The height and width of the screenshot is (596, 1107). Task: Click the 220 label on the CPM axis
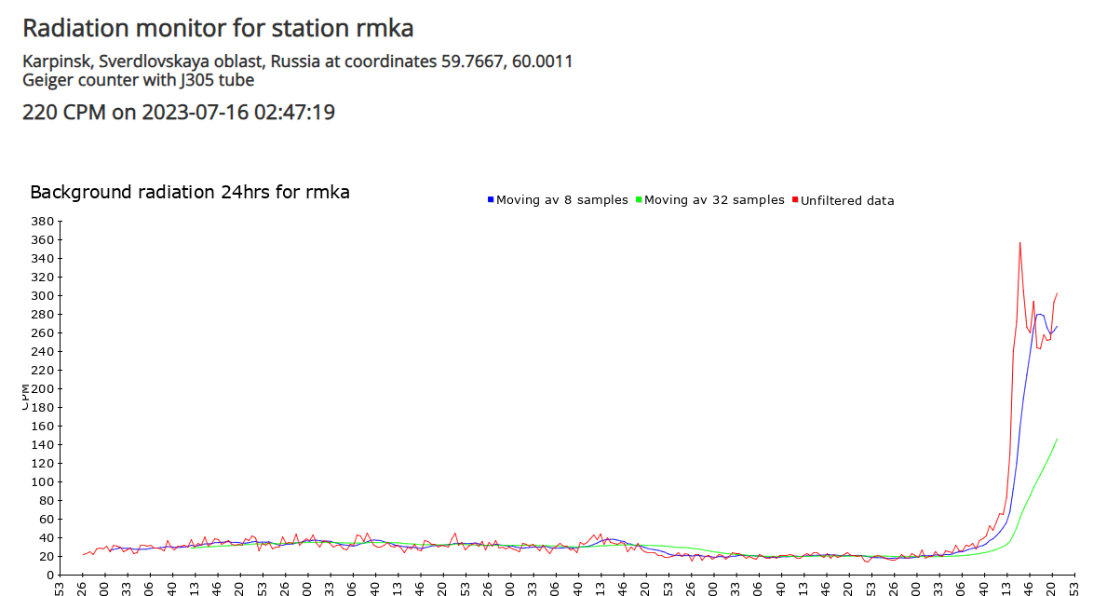(x=42, y=370)
